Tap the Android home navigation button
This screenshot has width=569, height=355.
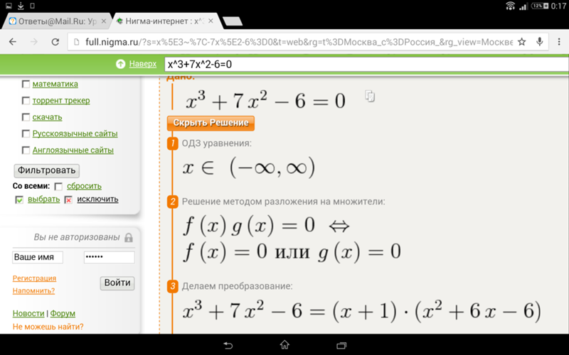284,344
